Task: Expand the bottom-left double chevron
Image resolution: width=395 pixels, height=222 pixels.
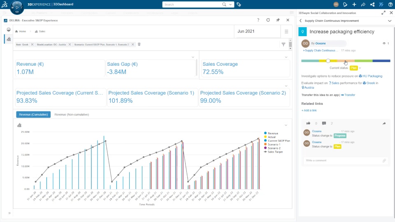Action: pyautogui.click(x=9, y=213)
